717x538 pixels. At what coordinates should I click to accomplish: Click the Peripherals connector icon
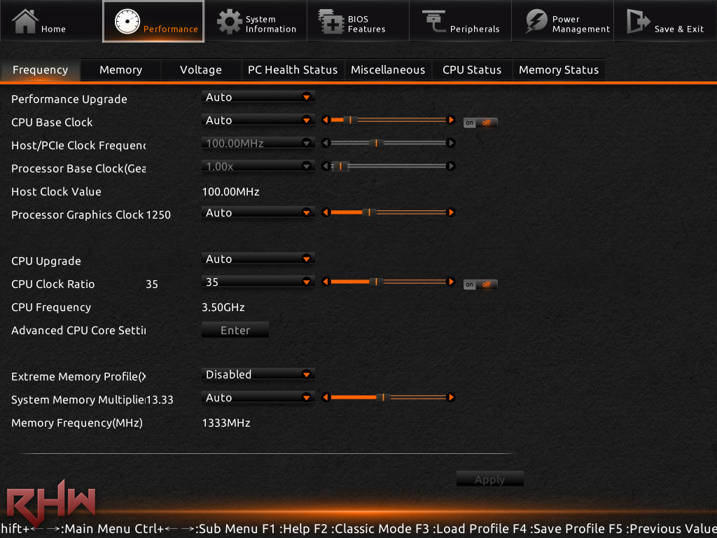coord(433,22)
